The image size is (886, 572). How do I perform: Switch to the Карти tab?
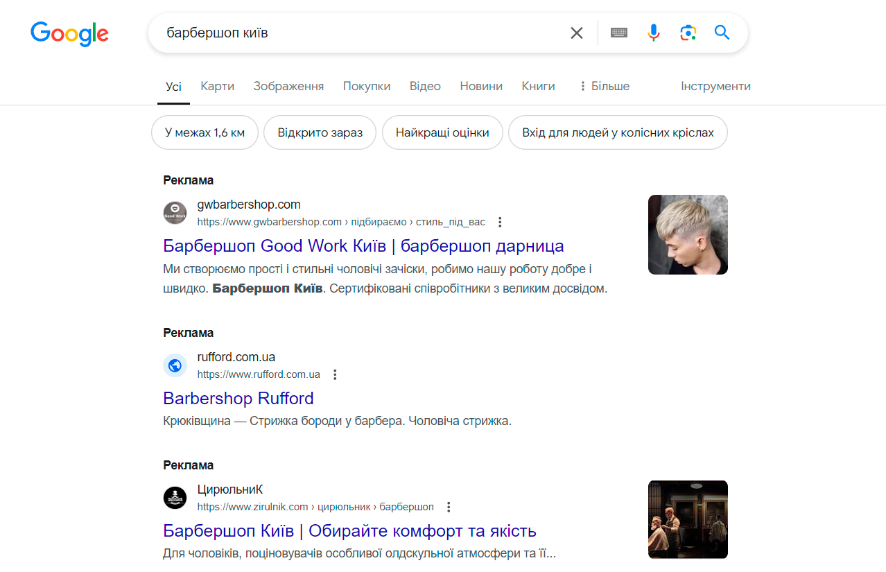(x=218, y=86)
